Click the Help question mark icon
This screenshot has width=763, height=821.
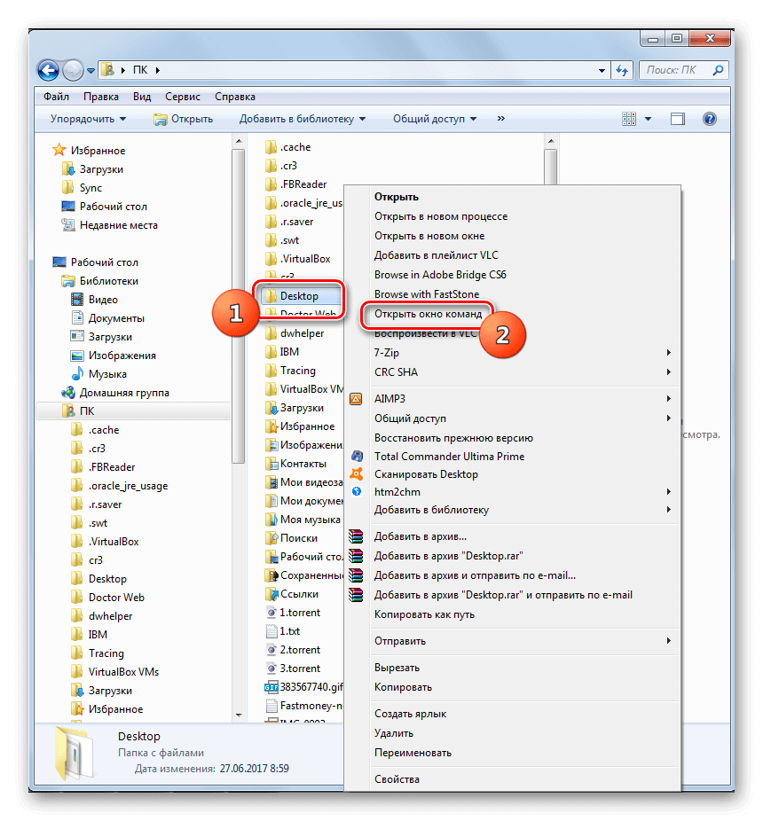709,119
